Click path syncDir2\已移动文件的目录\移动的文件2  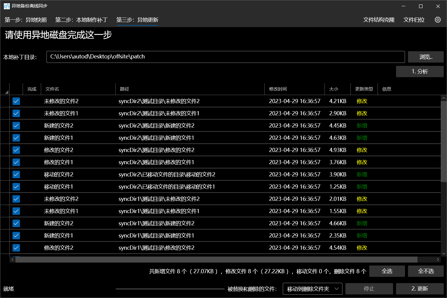pyautogui.click(x=167, y=175)
